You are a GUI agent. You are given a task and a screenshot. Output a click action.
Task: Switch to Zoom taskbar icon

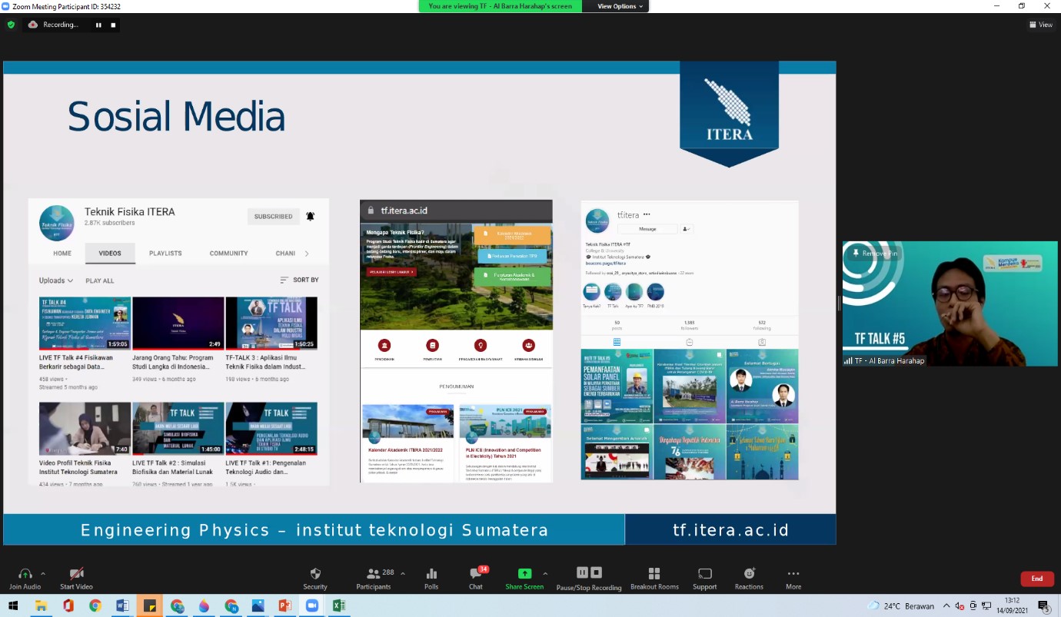pos(311,605)
